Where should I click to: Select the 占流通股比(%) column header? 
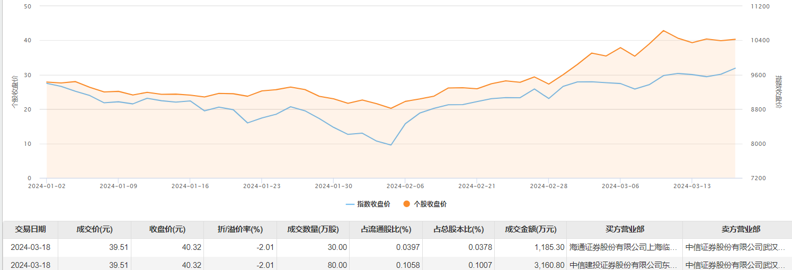point(386,229)
